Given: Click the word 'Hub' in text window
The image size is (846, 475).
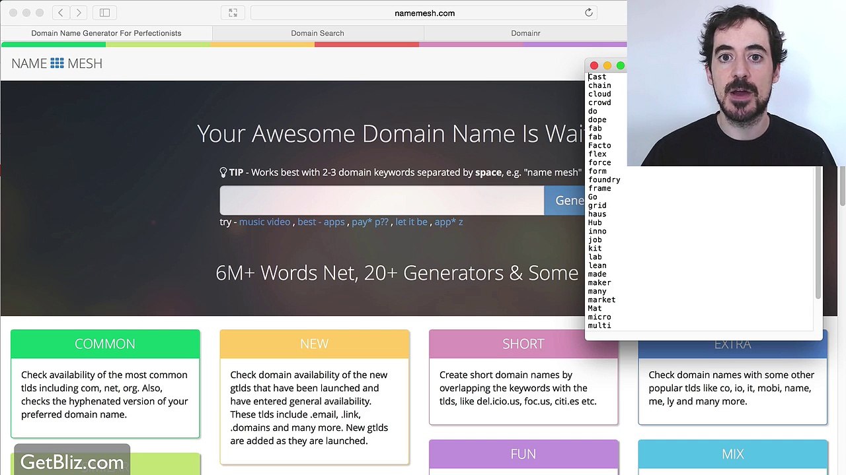Looking at the screenshot, I should [x=595, y=222].
